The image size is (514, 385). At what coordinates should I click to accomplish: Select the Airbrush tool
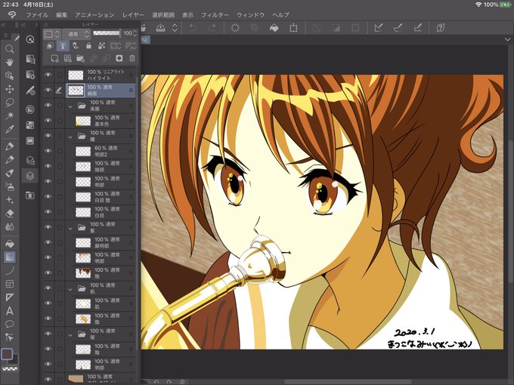tap(10, 186)
